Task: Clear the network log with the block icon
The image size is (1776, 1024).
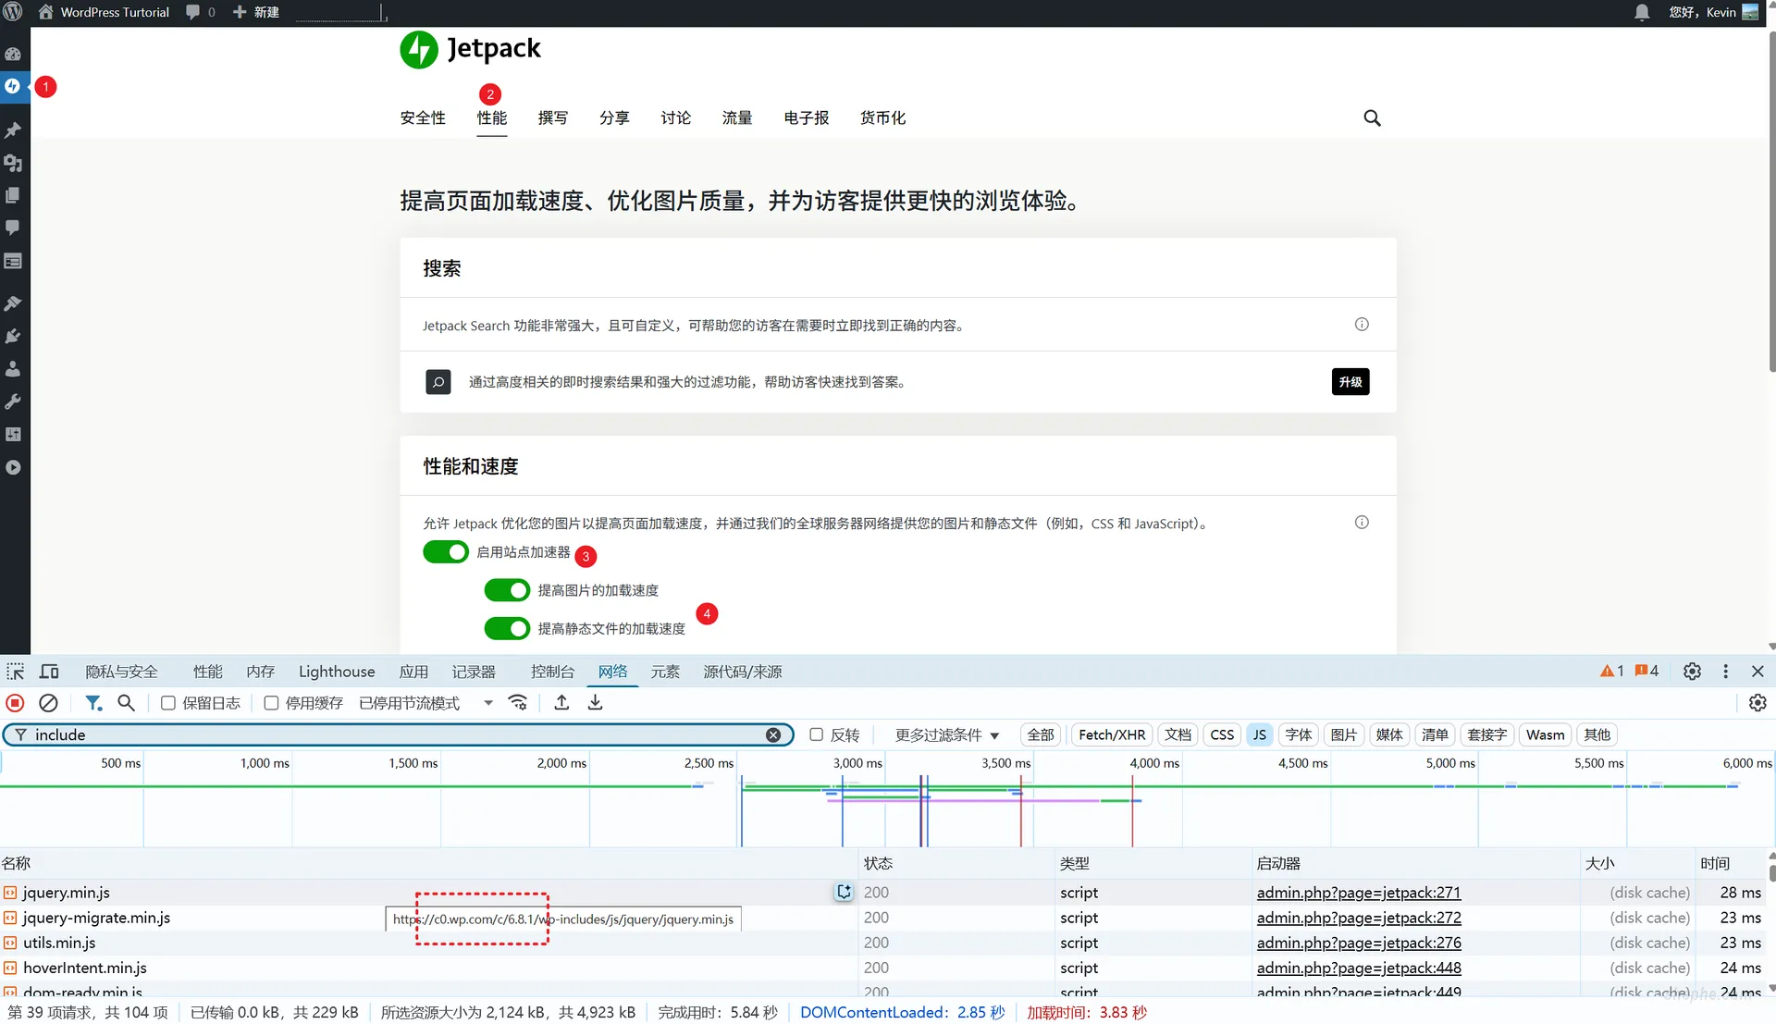Action: pyautogui.click(x=48, y=703)
